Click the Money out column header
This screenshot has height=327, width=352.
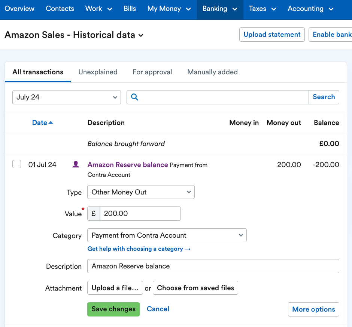pyautogui.click(x=284, y=123)
